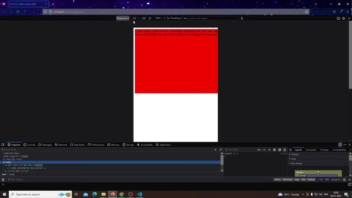Open the Application tab
352x198 pixels.
[x=163, y=145]
